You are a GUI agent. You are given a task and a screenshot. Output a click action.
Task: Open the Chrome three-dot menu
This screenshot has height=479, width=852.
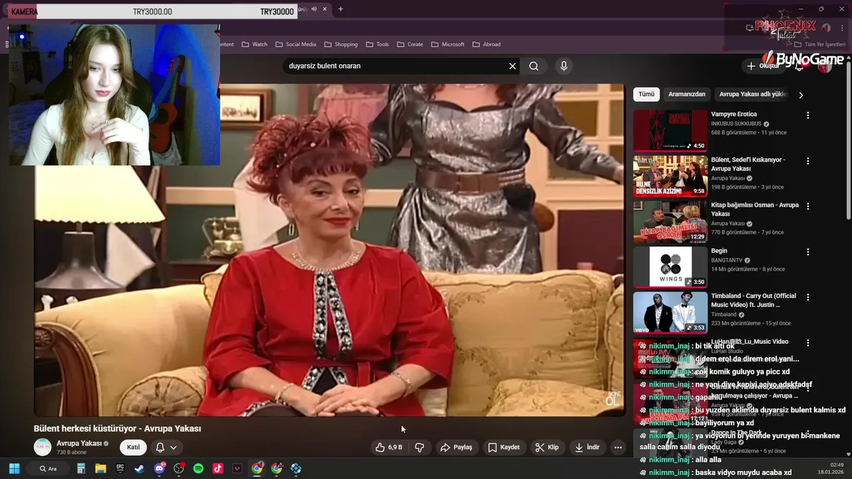842,28
